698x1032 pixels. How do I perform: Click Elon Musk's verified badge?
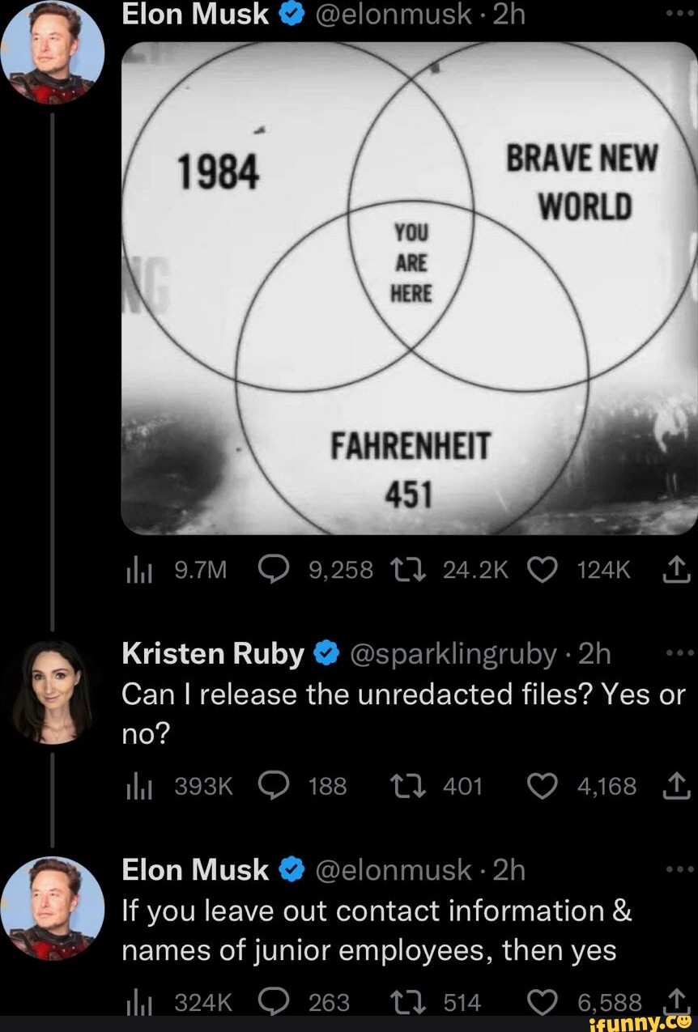pos(289,13)
